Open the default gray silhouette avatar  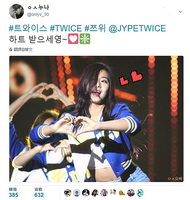click(77, 193)
